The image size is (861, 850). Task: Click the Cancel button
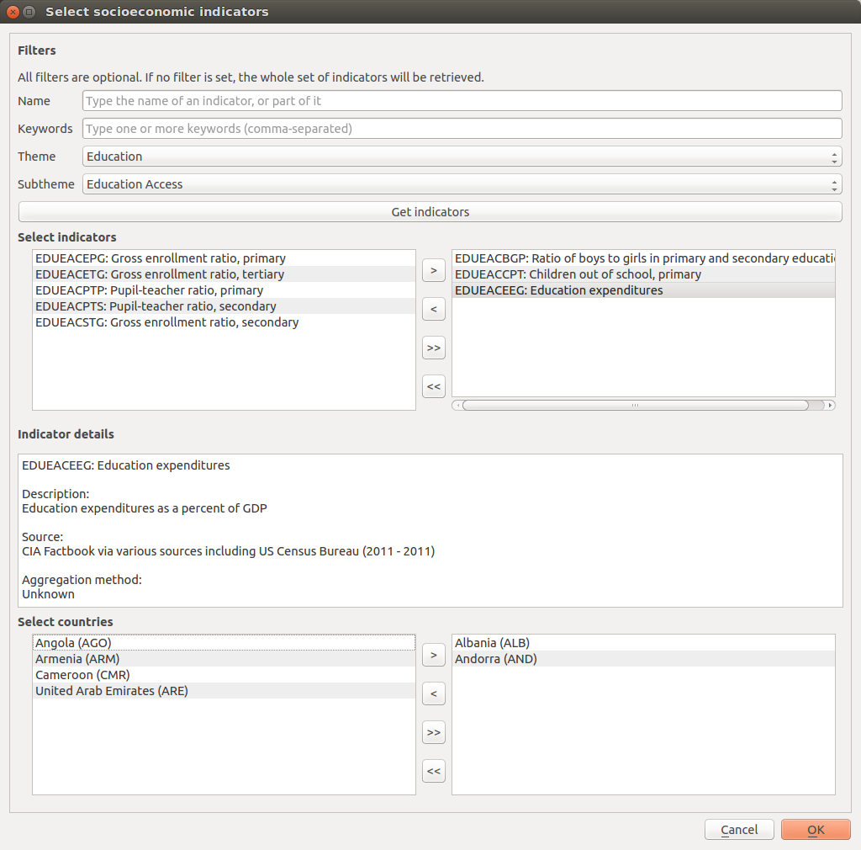click(739, 830)
